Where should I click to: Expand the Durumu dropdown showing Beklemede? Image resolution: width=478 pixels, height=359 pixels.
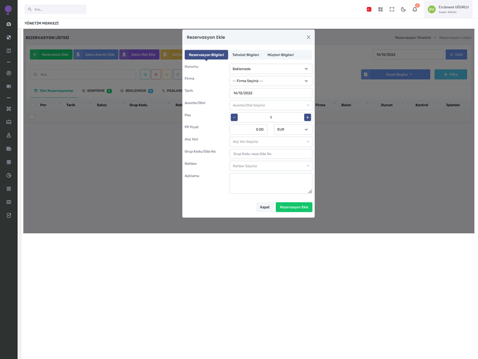271,69
